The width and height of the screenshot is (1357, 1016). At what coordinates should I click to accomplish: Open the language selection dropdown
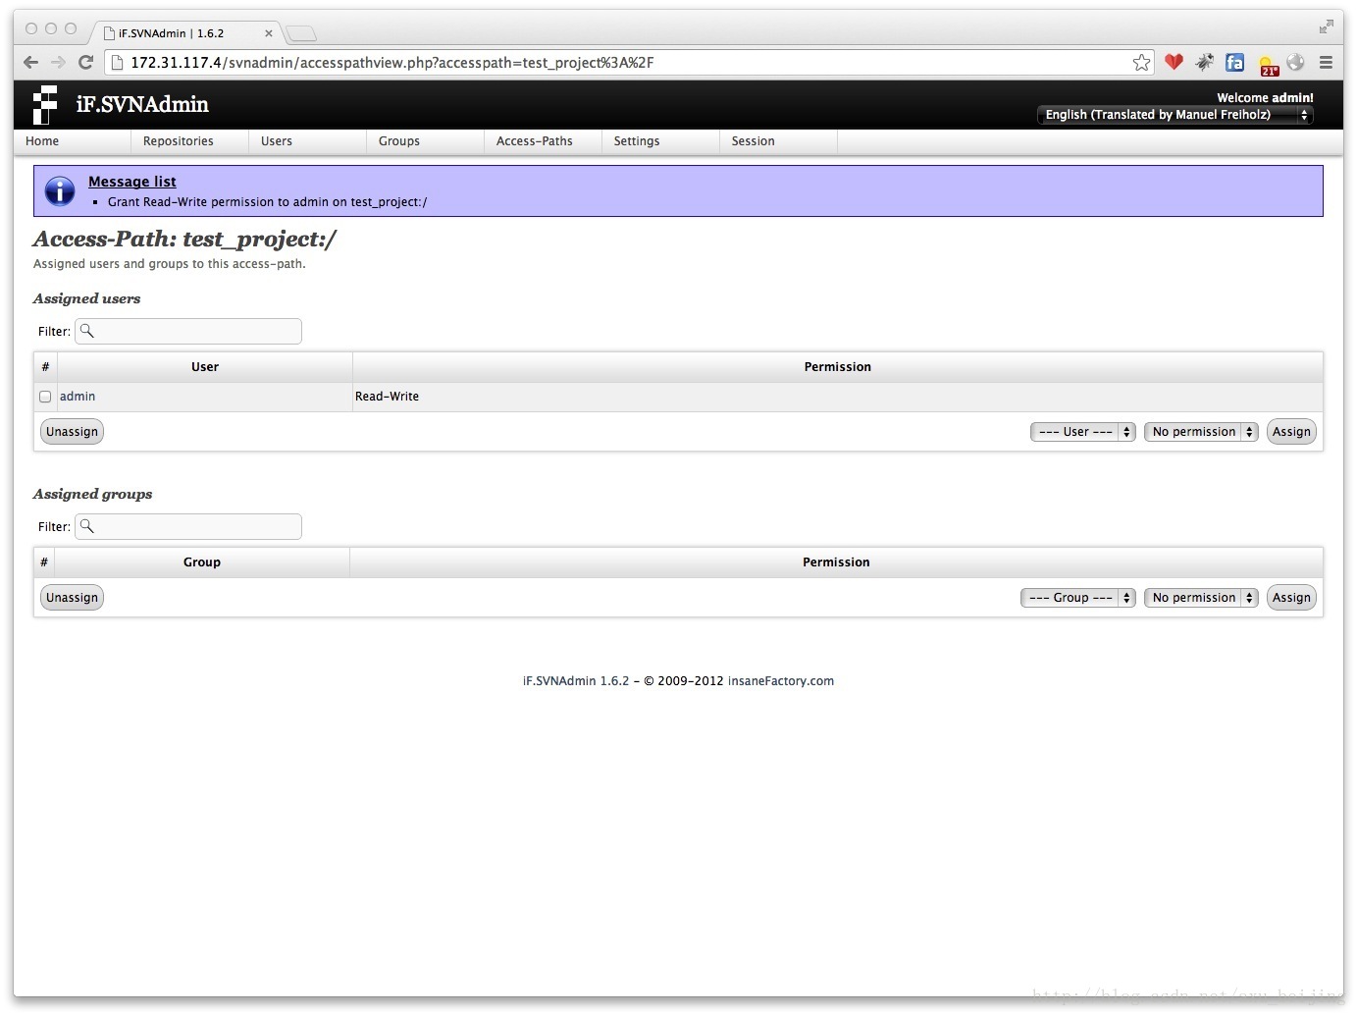point(1175,115)
